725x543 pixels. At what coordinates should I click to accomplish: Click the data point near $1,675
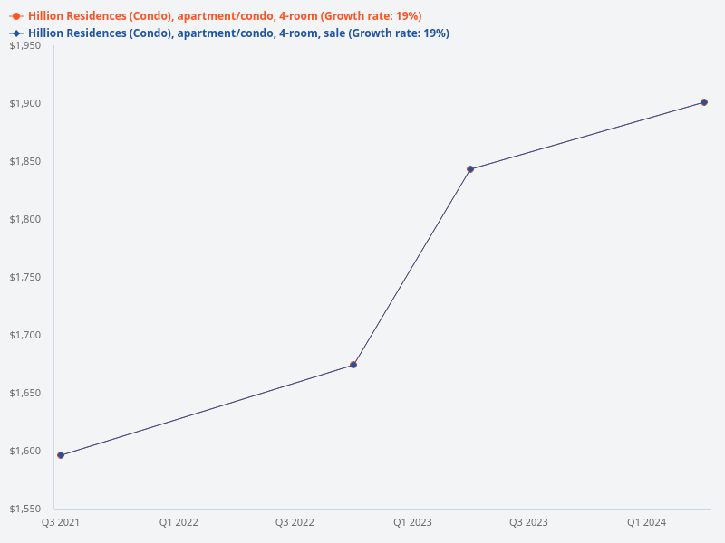[353, 365]
